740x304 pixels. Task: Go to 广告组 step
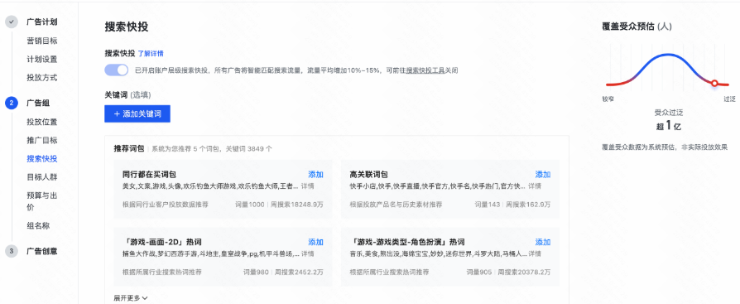[x=38, y=103]
